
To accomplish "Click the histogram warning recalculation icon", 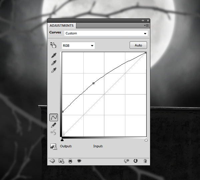I will (x=53, y=146).
